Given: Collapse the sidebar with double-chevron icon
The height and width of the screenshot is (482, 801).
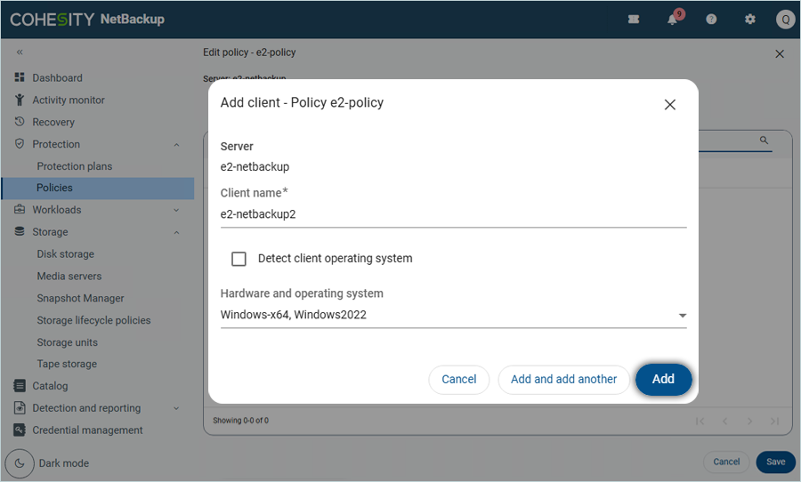Looking at the screenshot, I should 20,52.
